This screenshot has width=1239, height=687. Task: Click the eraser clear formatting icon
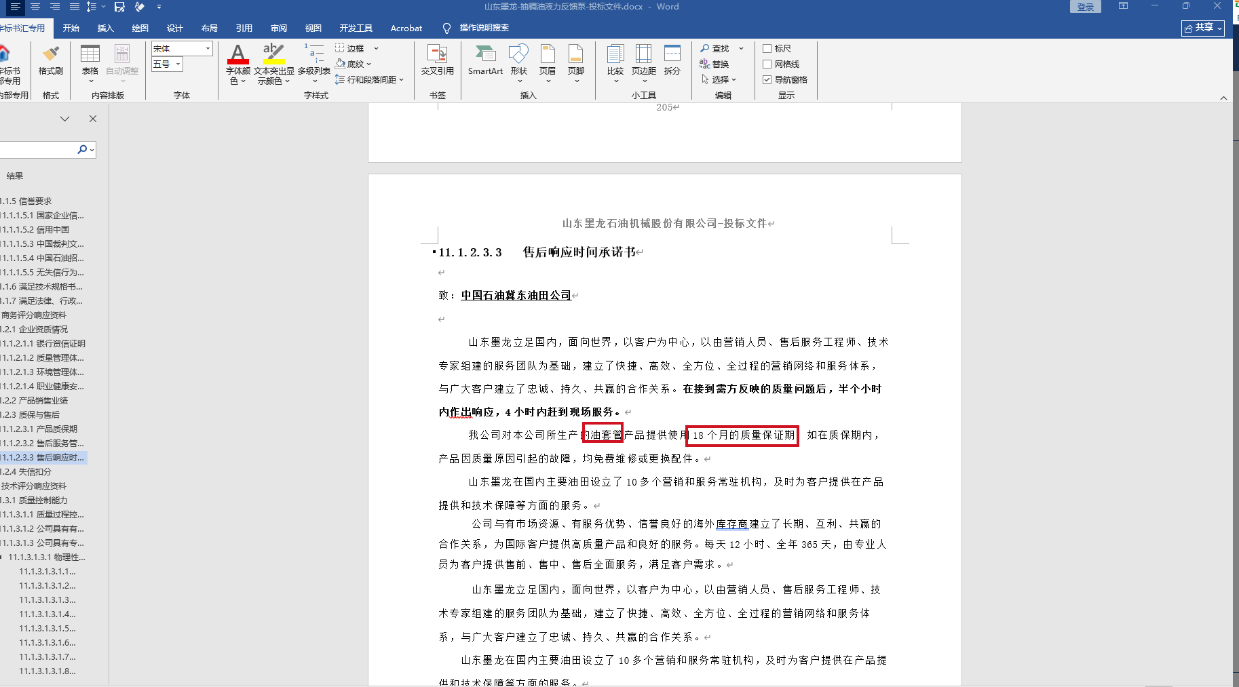pos(140,7)
